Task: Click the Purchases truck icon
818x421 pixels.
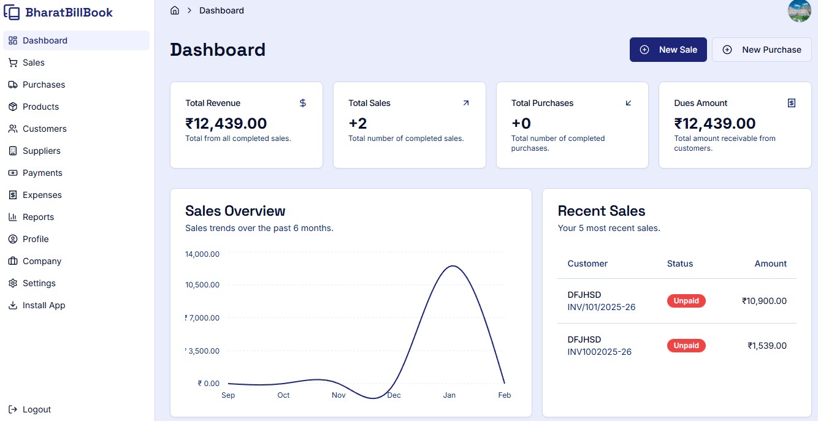Action: [x=12, y=84]
